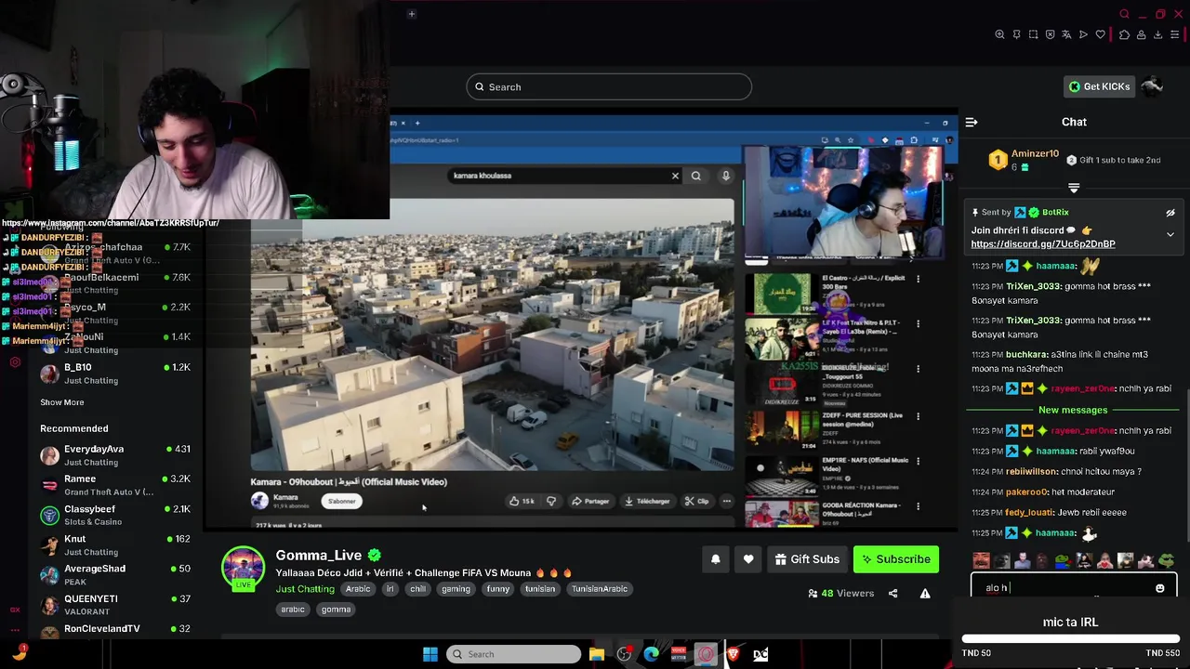Open the Just Chatting category link
Image resolution: width=1190 pixels, height=669 pixels.
coord(305,589)
